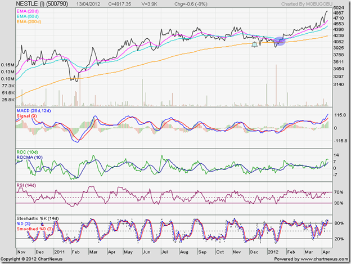Click the ROCMA (10) legend label
Viewport: 351px width, 264px height.
click(x=29, y=157)
